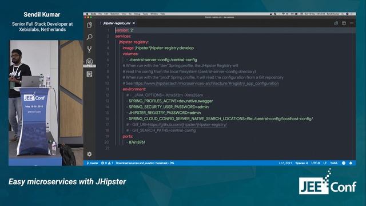Screen dimensions: 366x206
Task: Click JHIPSTER_REGISTRY_PASSWORD=admin line
Action: click(x=164, y=113)
